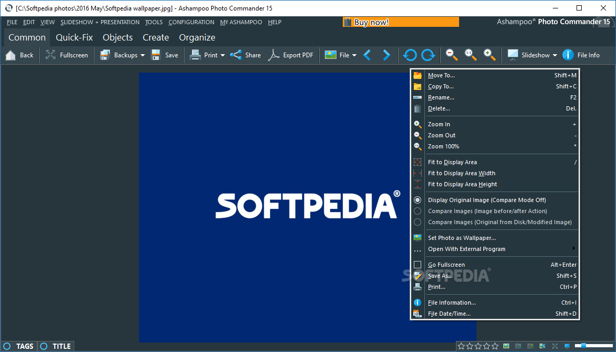This screenshot has height=352, width=616.
Task: Open the MY ASHAMPOO menu
Action: (241, 23)
